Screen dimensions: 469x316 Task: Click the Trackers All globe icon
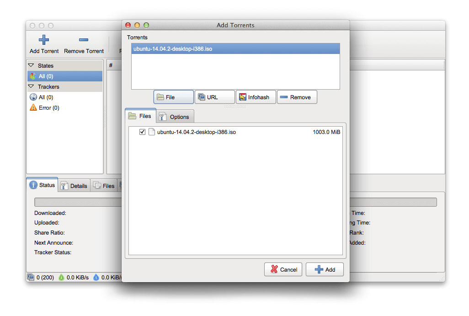click(33, 97)
